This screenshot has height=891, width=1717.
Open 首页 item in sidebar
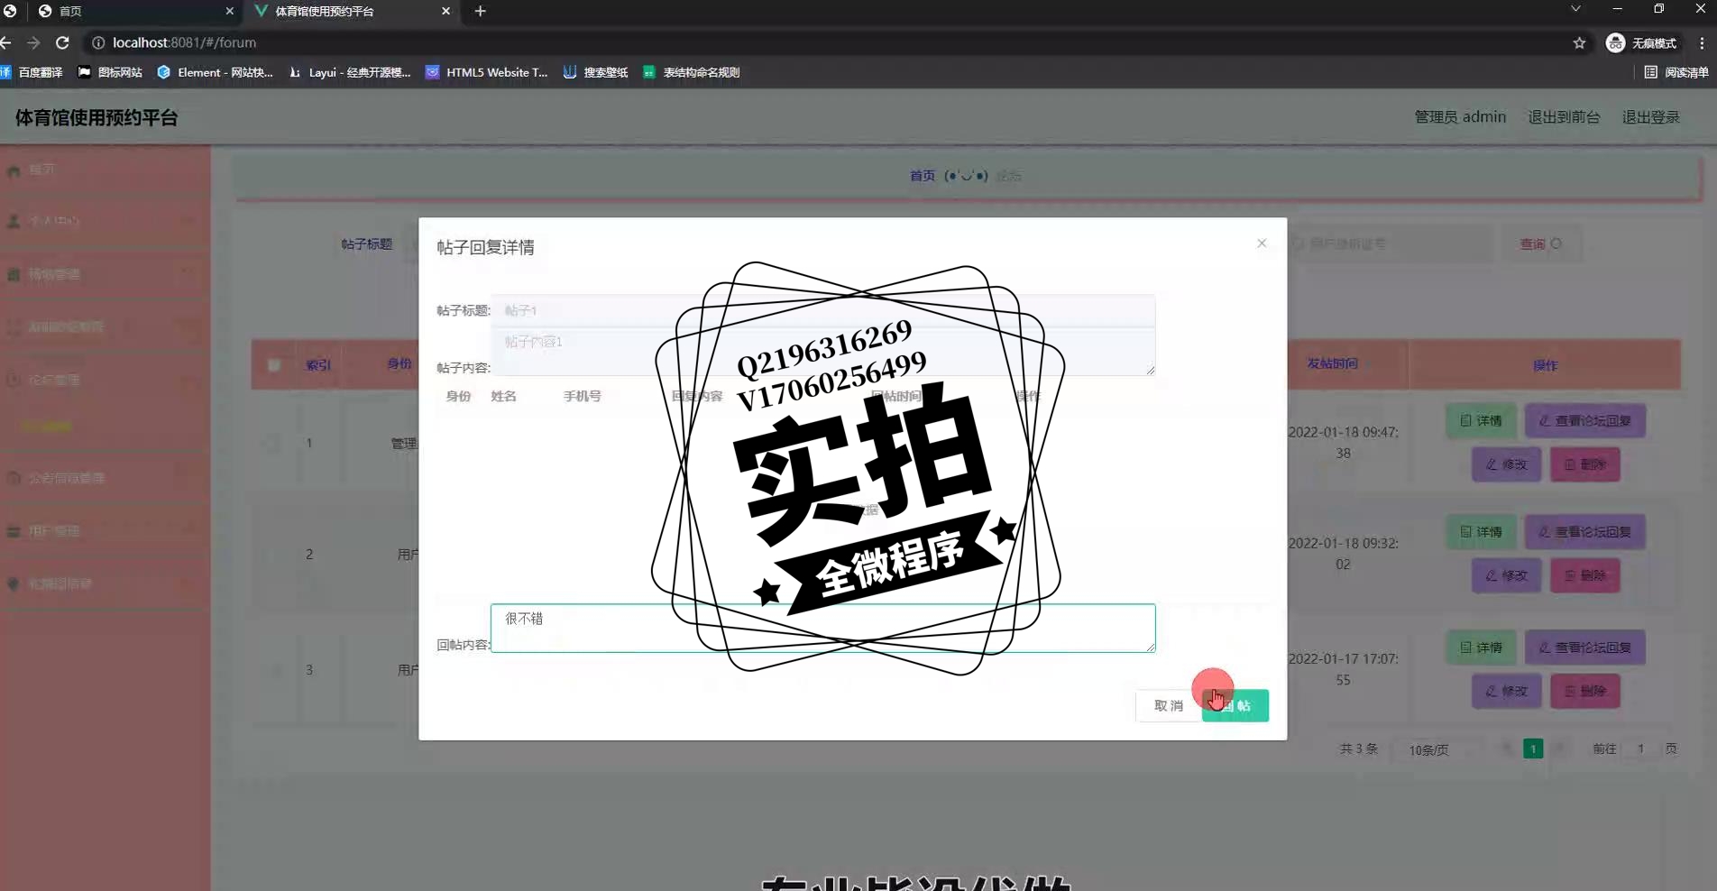pos(105,170)
